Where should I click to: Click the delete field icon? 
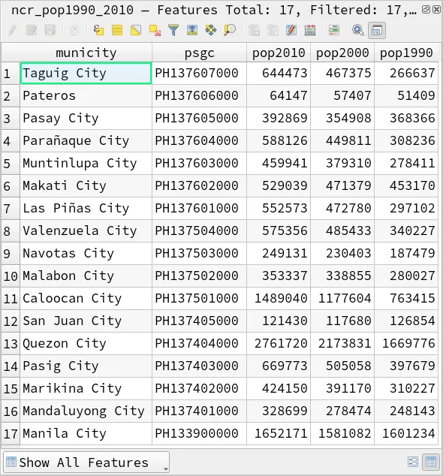(x=273, y=30)
